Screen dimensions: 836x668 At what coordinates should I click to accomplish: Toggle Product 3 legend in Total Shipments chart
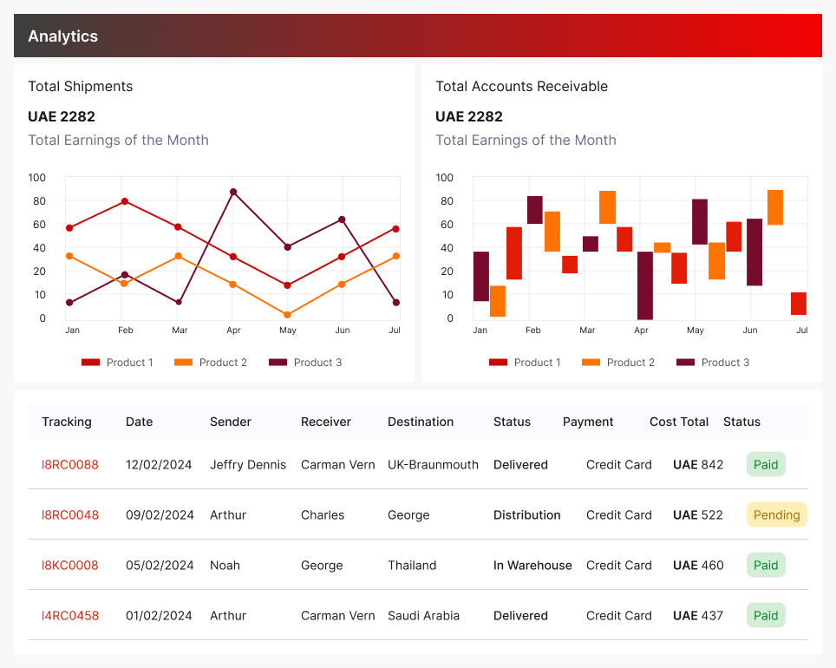click(305, 363)
